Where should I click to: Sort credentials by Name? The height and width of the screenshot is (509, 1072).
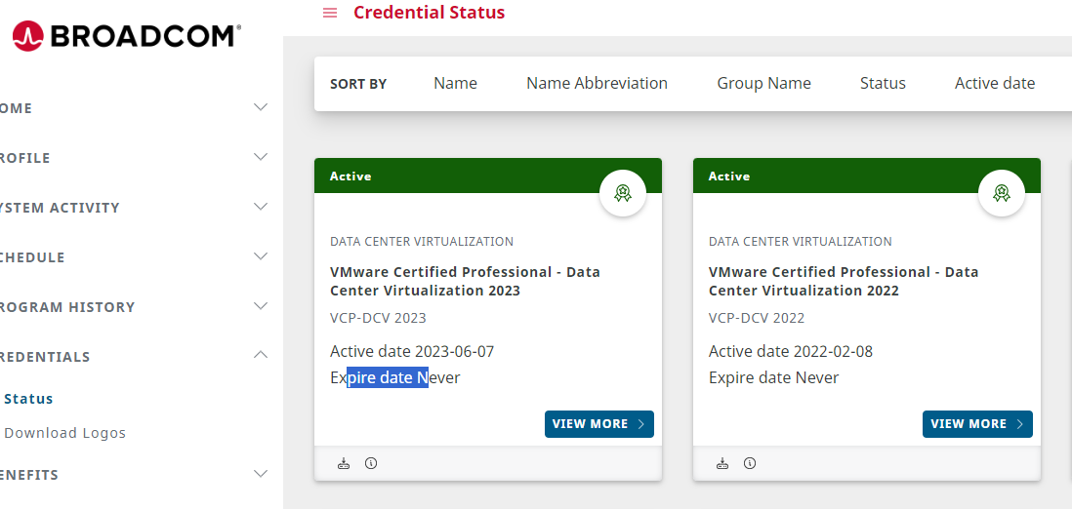[455, 83]
